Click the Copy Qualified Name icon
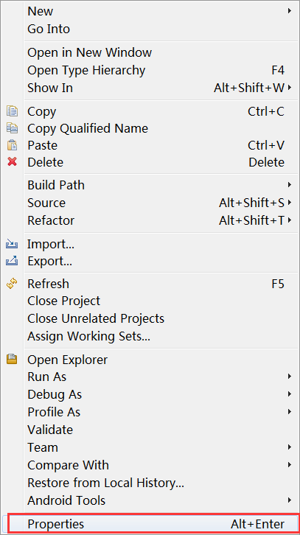The height and width of the screenshot is (535, 300). coord(12,128)
